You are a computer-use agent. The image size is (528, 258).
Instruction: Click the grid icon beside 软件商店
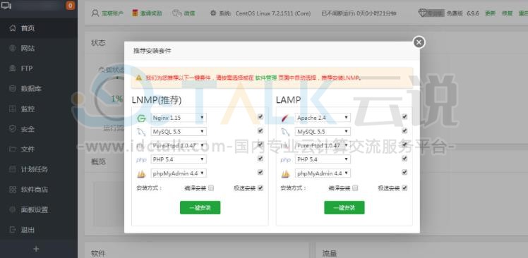coord(13,190)
